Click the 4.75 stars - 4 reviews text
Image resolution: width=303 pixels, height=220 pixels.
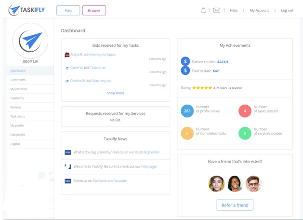(x=228, y=88)
